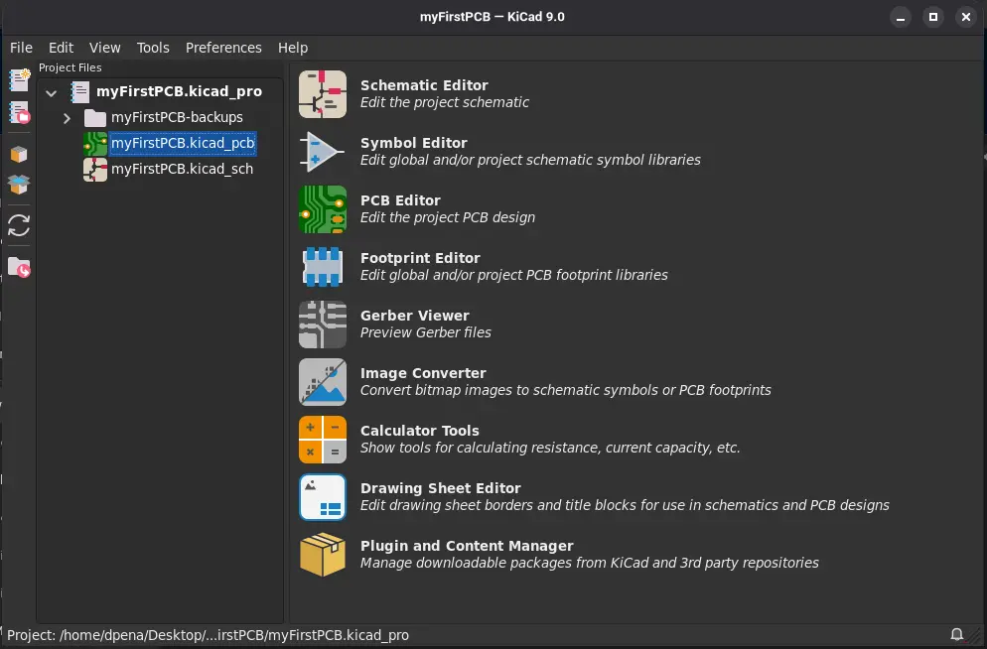This screenshot has height=649, width=987.
Task: Collapse the myFirstPCB.kicad_pro tree
Action: 51,91
